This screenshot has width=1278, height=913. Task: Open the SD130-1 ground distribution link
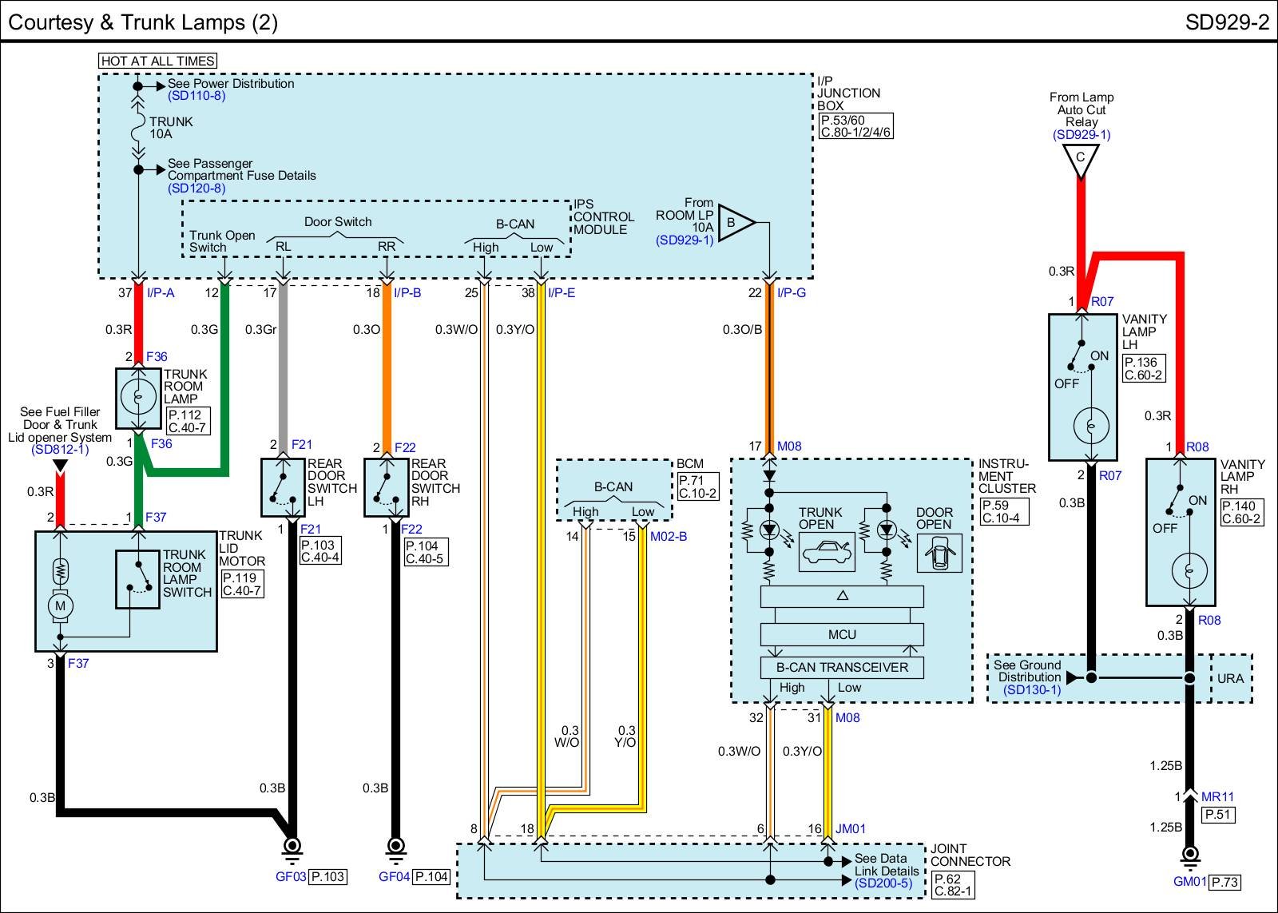tap(1032, 689)
